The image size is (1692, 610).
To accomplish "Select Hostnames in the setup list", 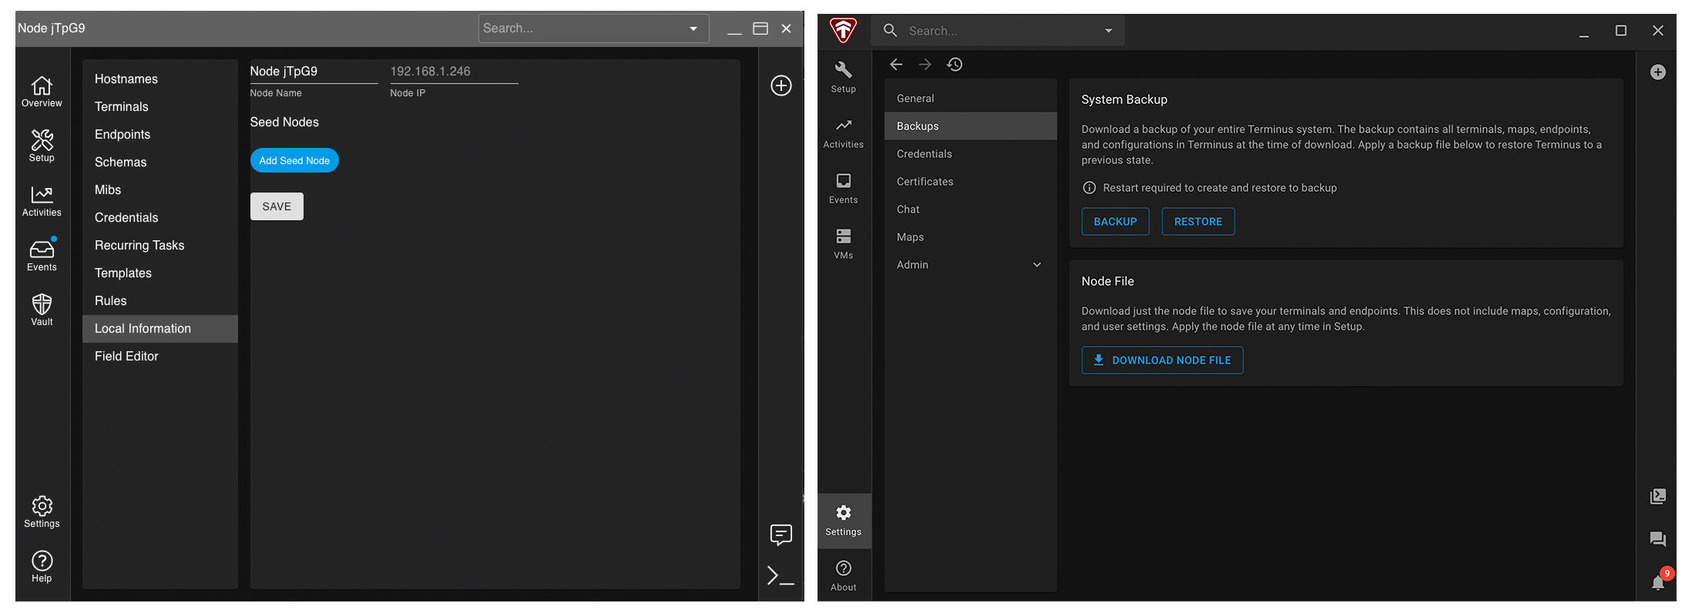I will (x=160, y=79).
